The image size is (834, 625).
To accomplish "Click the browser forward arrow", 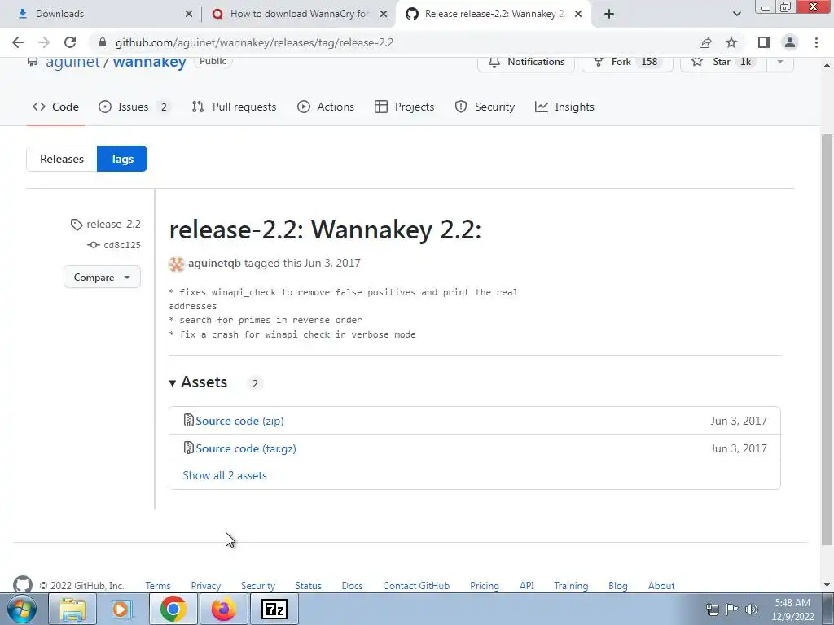I will (44, 42).
